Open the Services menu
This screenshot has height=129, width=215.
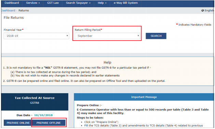tap(33, 3)
